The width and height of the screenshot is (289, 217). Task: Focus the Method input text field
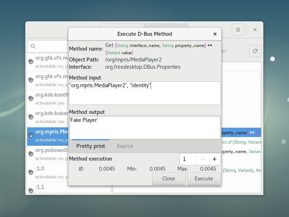click(144, 93)
